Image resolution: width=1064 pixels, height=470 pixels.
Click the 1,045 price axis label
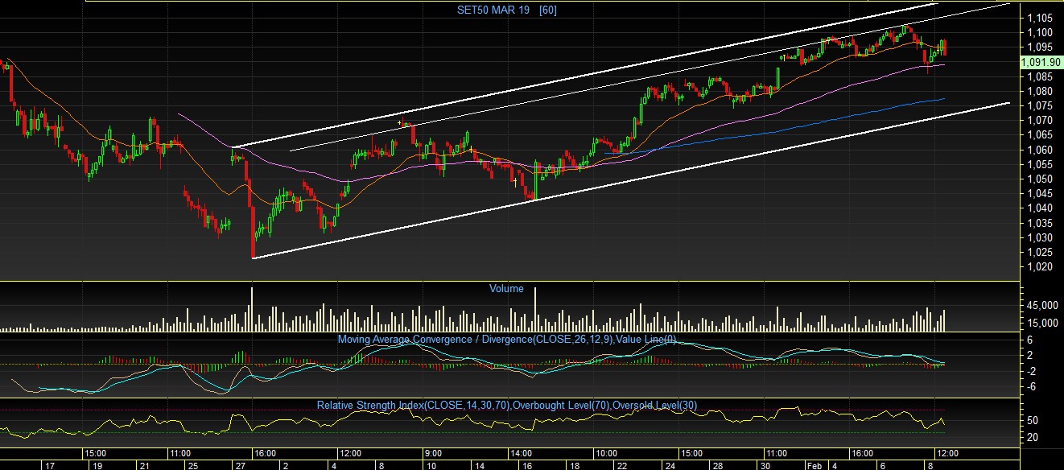(x=1040, y=193)
